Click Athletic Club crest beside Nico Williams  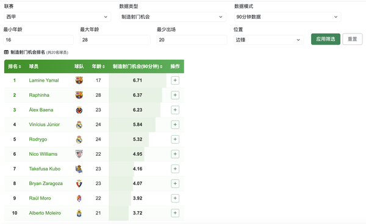tap(79, 154)
